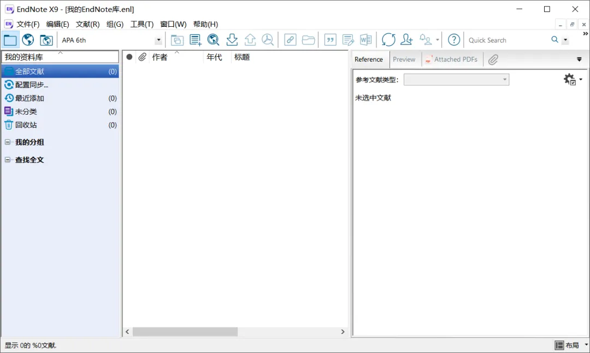Screen dimensions: 590x353
Task: Click the scrollbar right arrow
Action: (343, 332)
